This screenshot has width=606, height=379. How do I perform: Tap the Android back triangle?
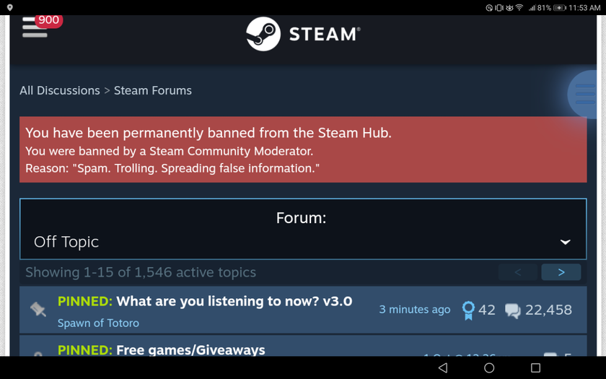[443, 367]
